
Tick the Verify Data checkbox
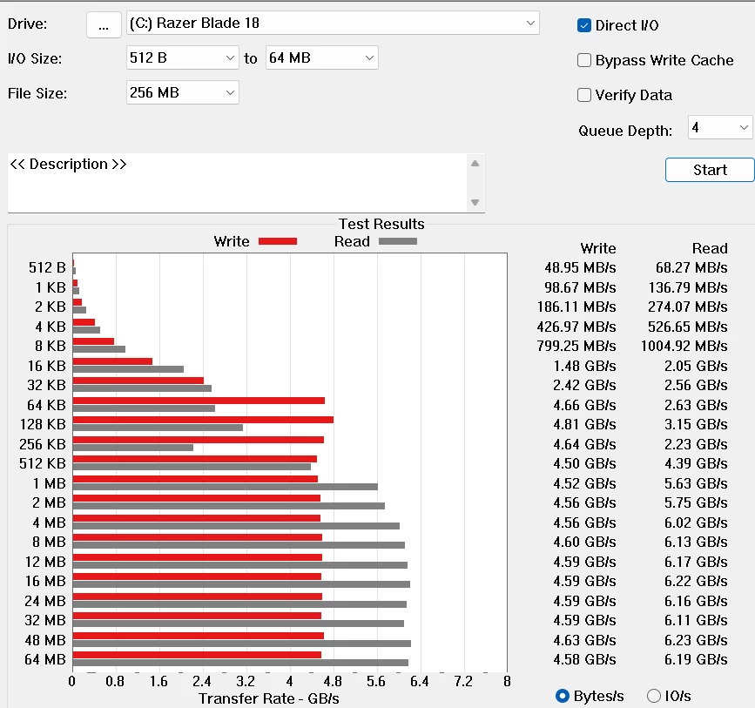584,95
